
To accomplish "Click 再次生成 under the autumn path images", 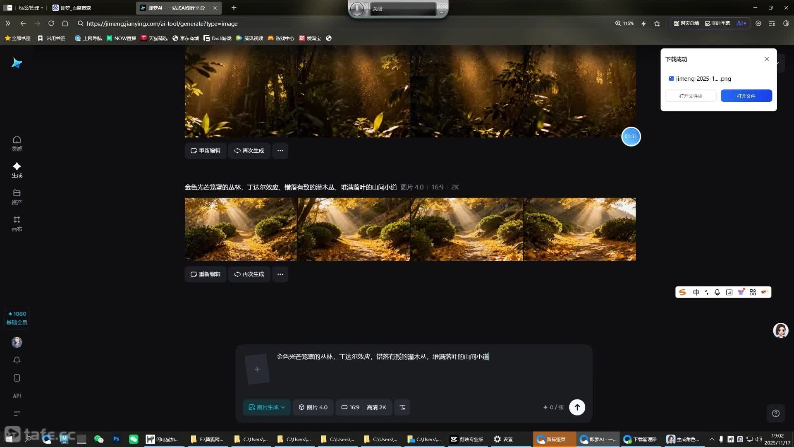I will pos(249,274).
